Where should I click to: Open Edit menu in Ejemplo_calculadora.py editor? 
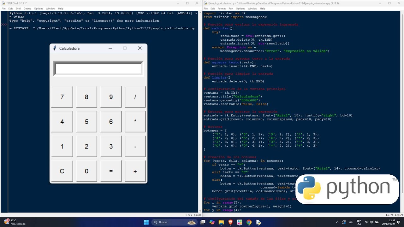point(213,9)
